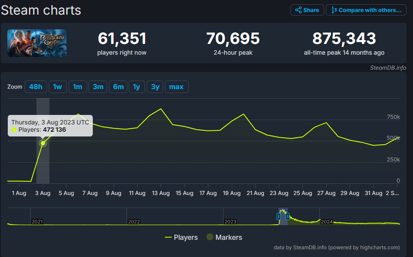
Task: Click the 2023 label in navigator
Action: click(230, 222)
